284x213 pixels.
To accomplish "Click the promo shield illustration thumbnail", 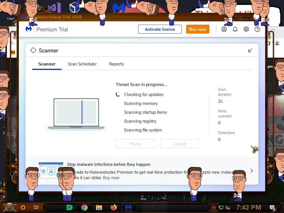I will pos(51,170).
